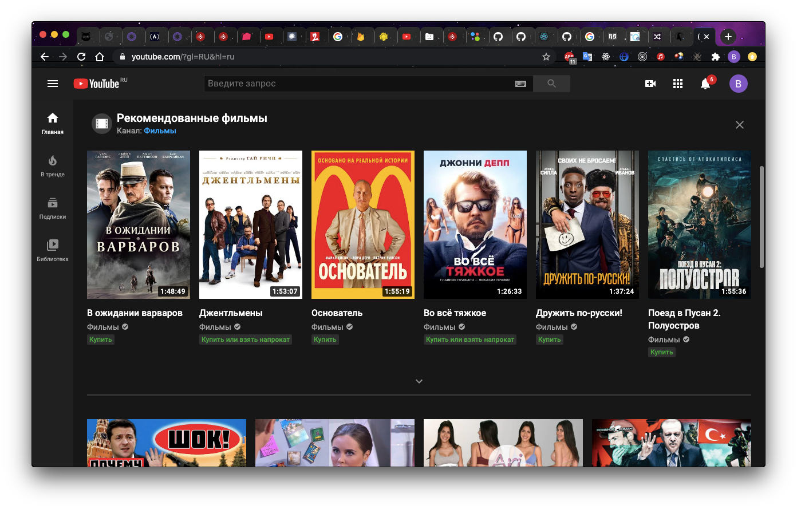Image resolution: width=797 pixels, height=509 pixels.
Task: Click Купить under Основатель
Action: click(325, 340)
